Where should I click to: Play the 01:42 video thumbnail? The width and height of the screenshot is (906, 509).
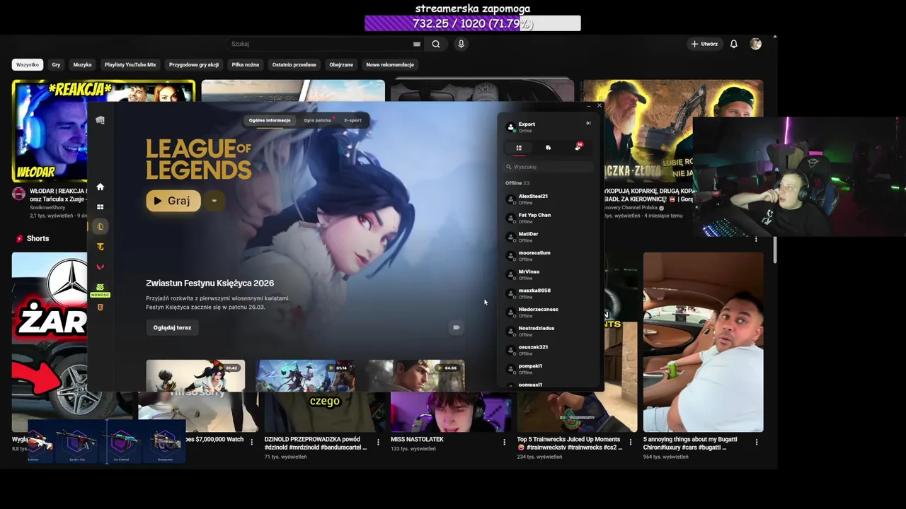pos(195,375)
